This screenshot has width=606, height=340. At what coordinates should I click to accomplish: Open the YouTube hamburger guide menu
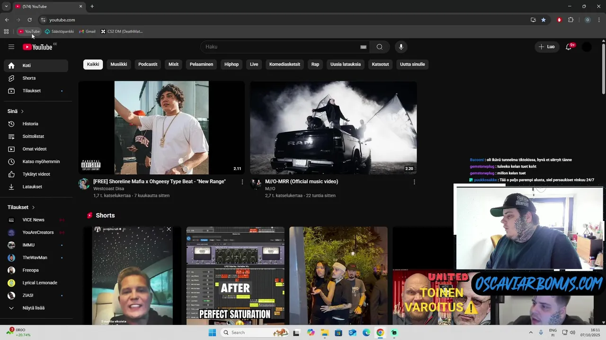pos(11,47)
